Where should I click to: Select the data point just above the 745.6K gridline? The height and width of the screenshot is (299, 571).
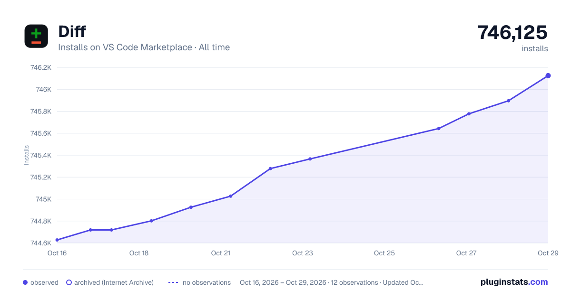[x=439, y=129]
